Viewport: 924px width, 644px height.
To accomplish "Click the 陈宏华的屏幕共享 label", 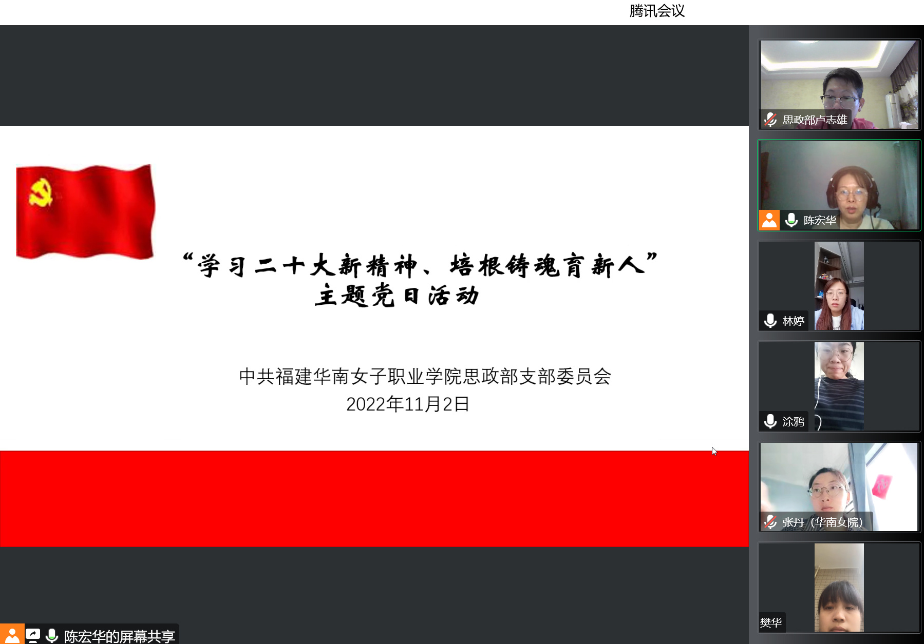I will (119, 636).
